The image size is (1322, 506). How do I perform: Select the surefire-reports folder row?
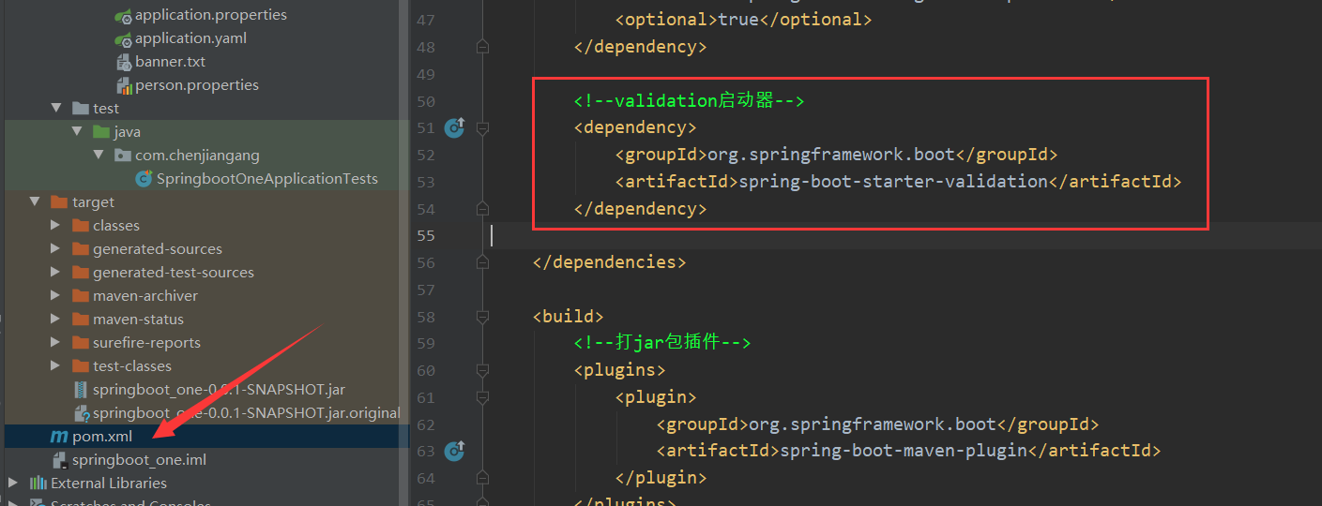click(x=206, y=343)
